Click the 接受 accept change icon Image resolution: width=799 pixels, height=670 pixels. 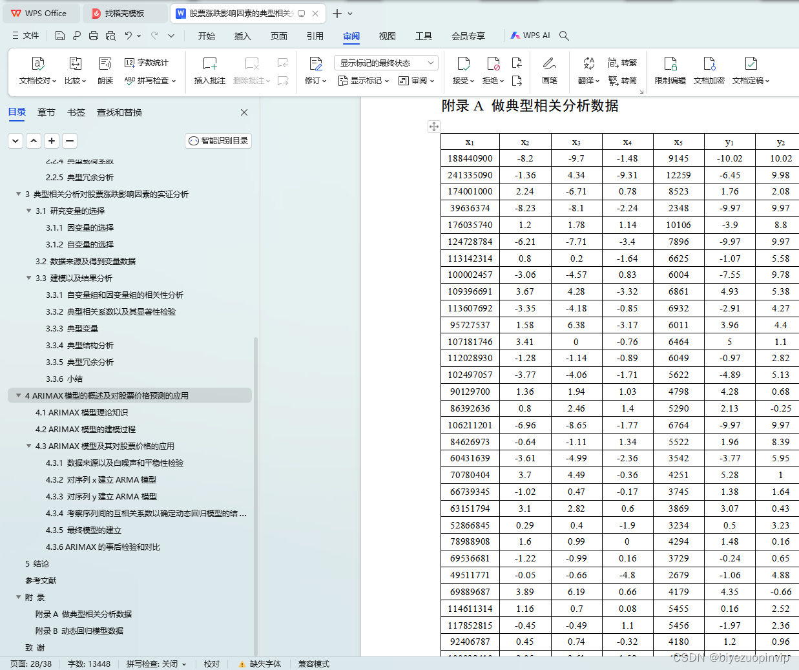tap(463, 63)
